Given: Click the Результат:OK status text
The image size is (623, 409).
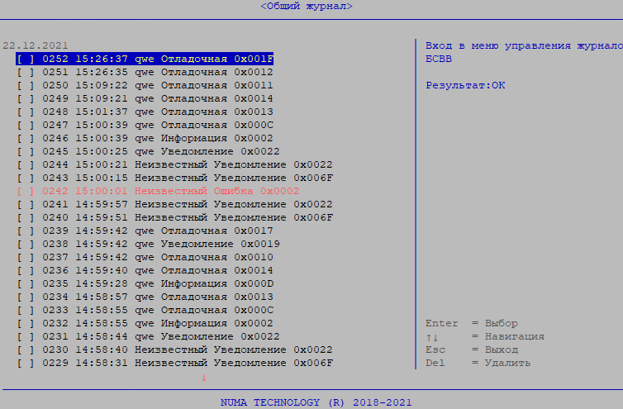Looking at the screenshot, I should click(465, 86).
